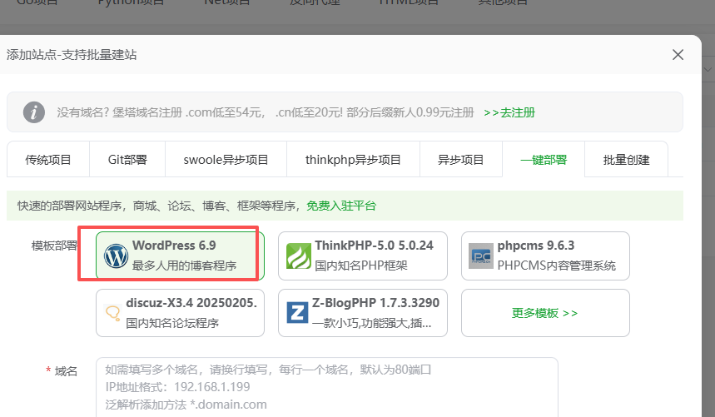This screenshot has width=715, height=417.
Task: Click the 国内知名PHP框架 description text
Action: (x=361, y=266)
